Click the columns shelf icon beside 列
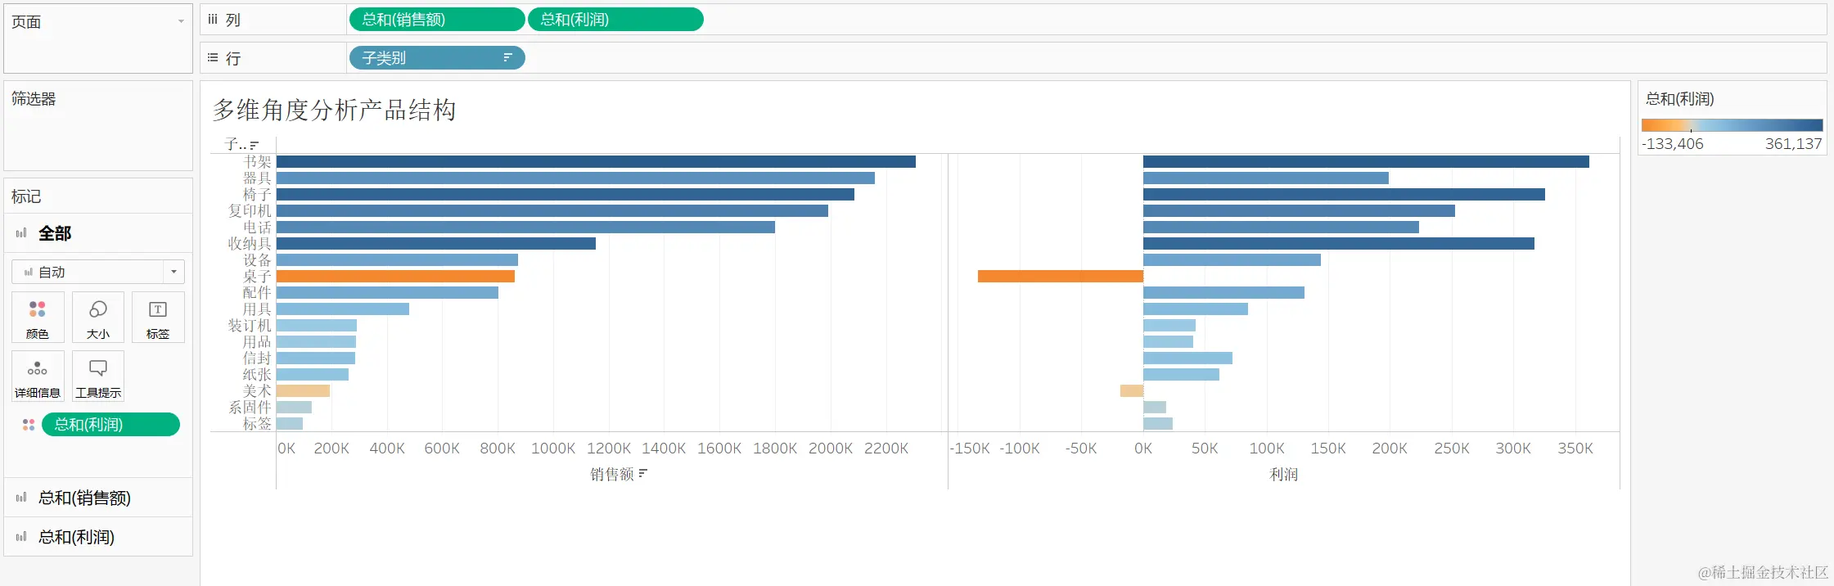Viewport: 1834px width, 586px height. [x=213, y=20]
